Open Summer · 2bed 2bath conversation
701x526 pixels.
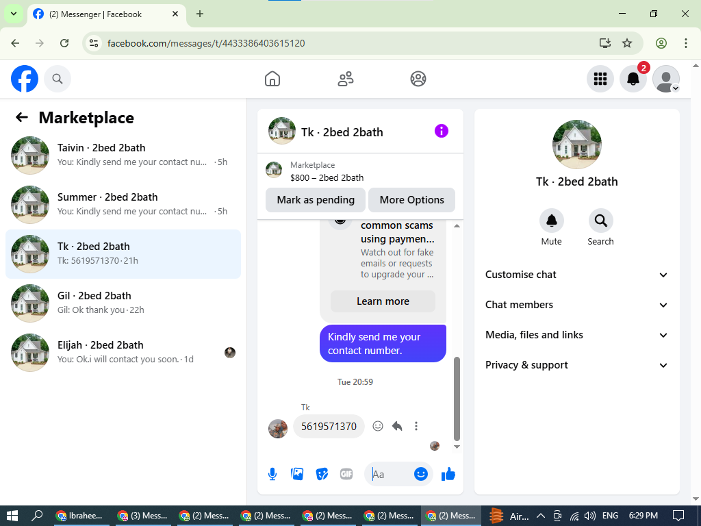tap(123, 204)
